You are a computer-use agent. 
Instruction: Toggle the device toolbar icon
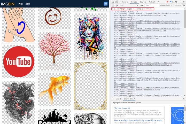(117, 2)
